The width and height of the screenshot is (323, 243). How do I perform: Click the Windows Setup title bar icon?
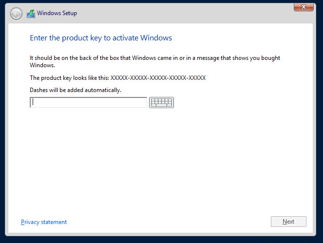[31, 13]
